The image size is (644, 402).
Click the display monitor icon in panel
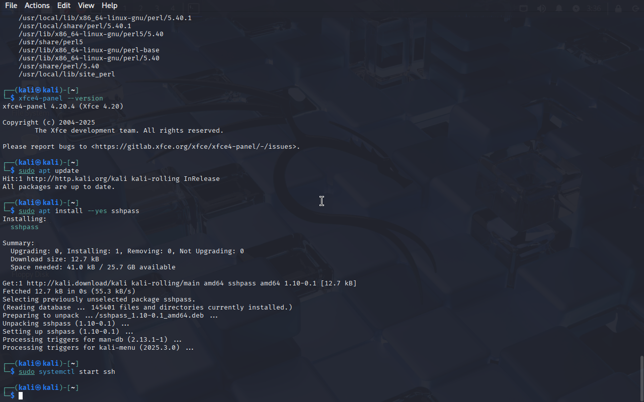(524, 9)
